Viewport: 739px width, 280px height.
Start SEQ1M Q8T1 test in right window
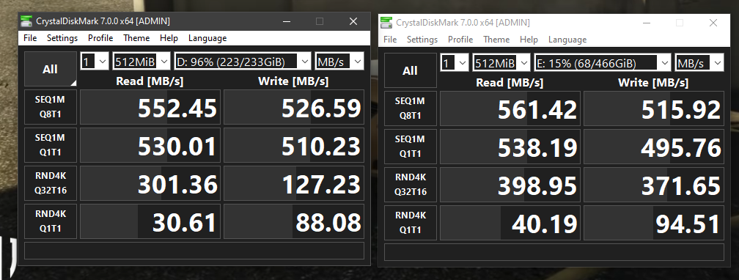[411, 108]
